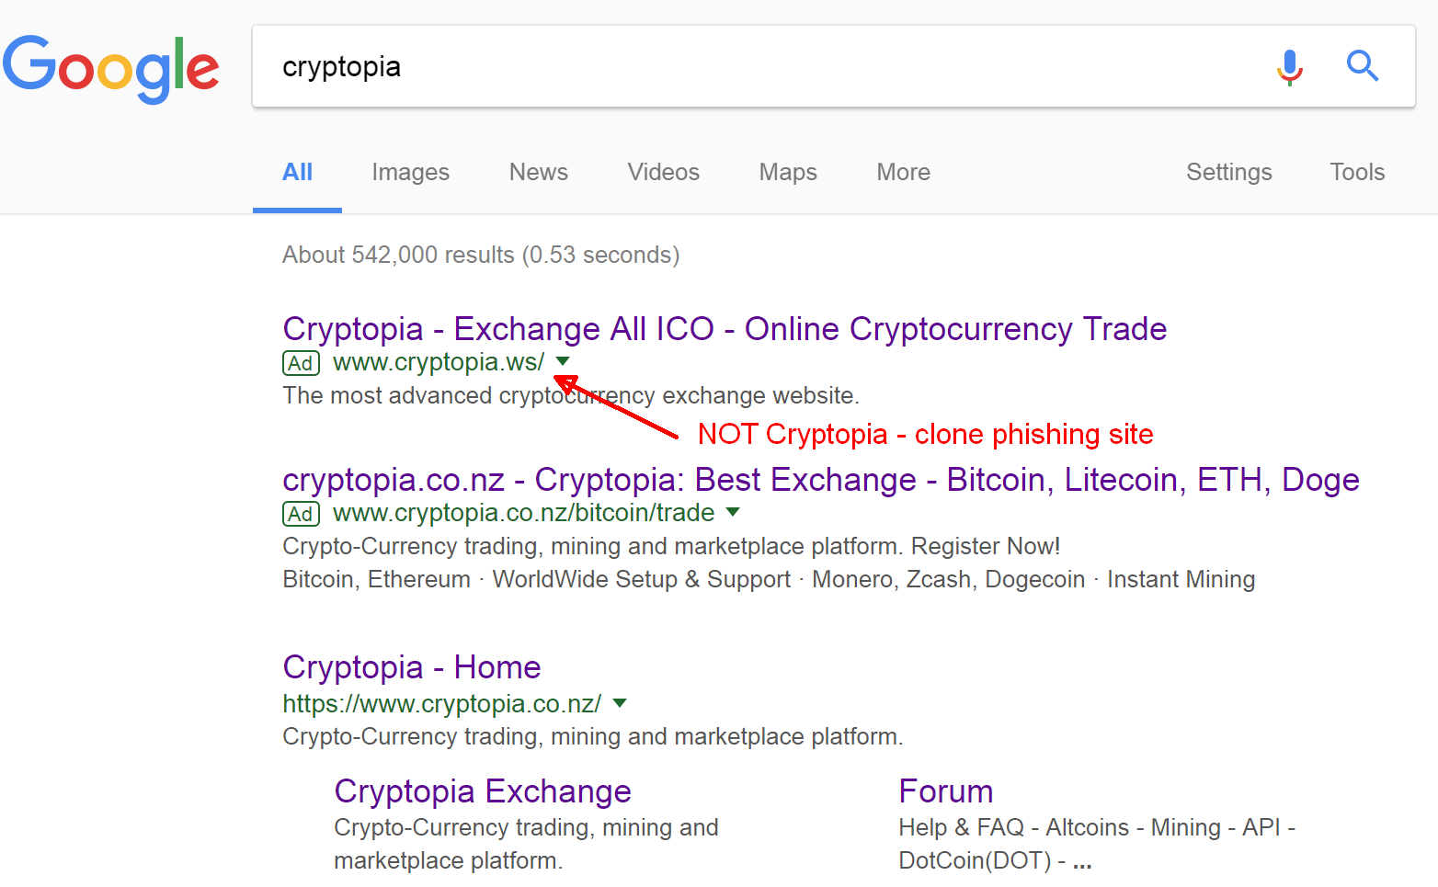The height and width of the screenshot is (887, 1438).
Task: Open the Settings menu
Action: [1228, 172]
